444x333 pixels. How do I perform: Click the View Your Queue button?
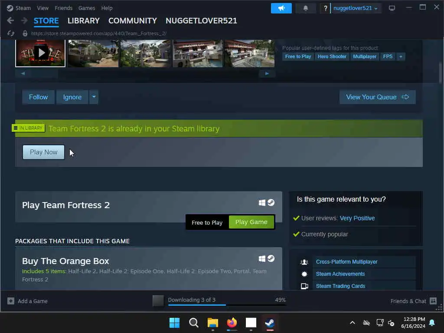pos(377,97)
